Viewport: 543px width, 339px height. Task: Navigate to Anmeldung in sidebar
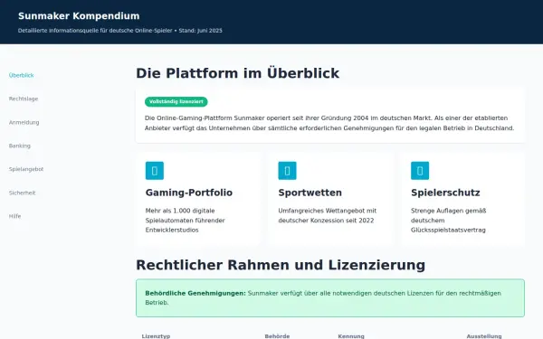24,122
